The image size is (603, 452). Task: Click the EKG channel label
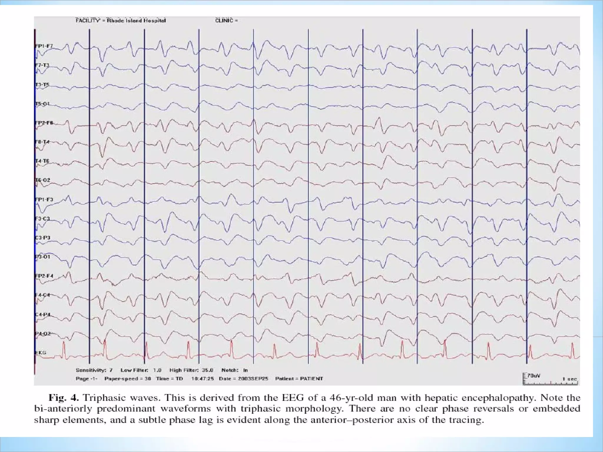[x=41, y=353]
